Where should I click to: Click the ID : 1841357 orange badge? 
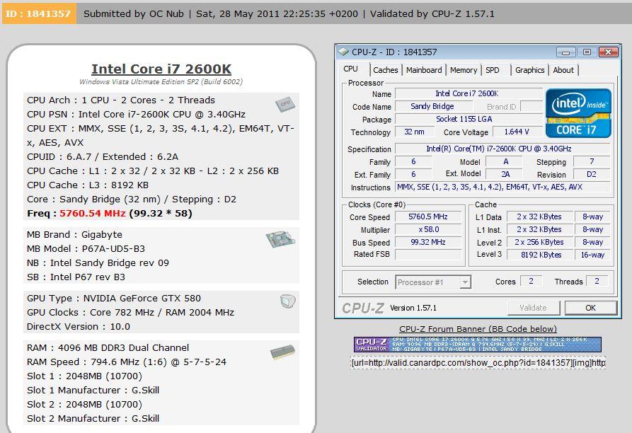pos(39,13)
